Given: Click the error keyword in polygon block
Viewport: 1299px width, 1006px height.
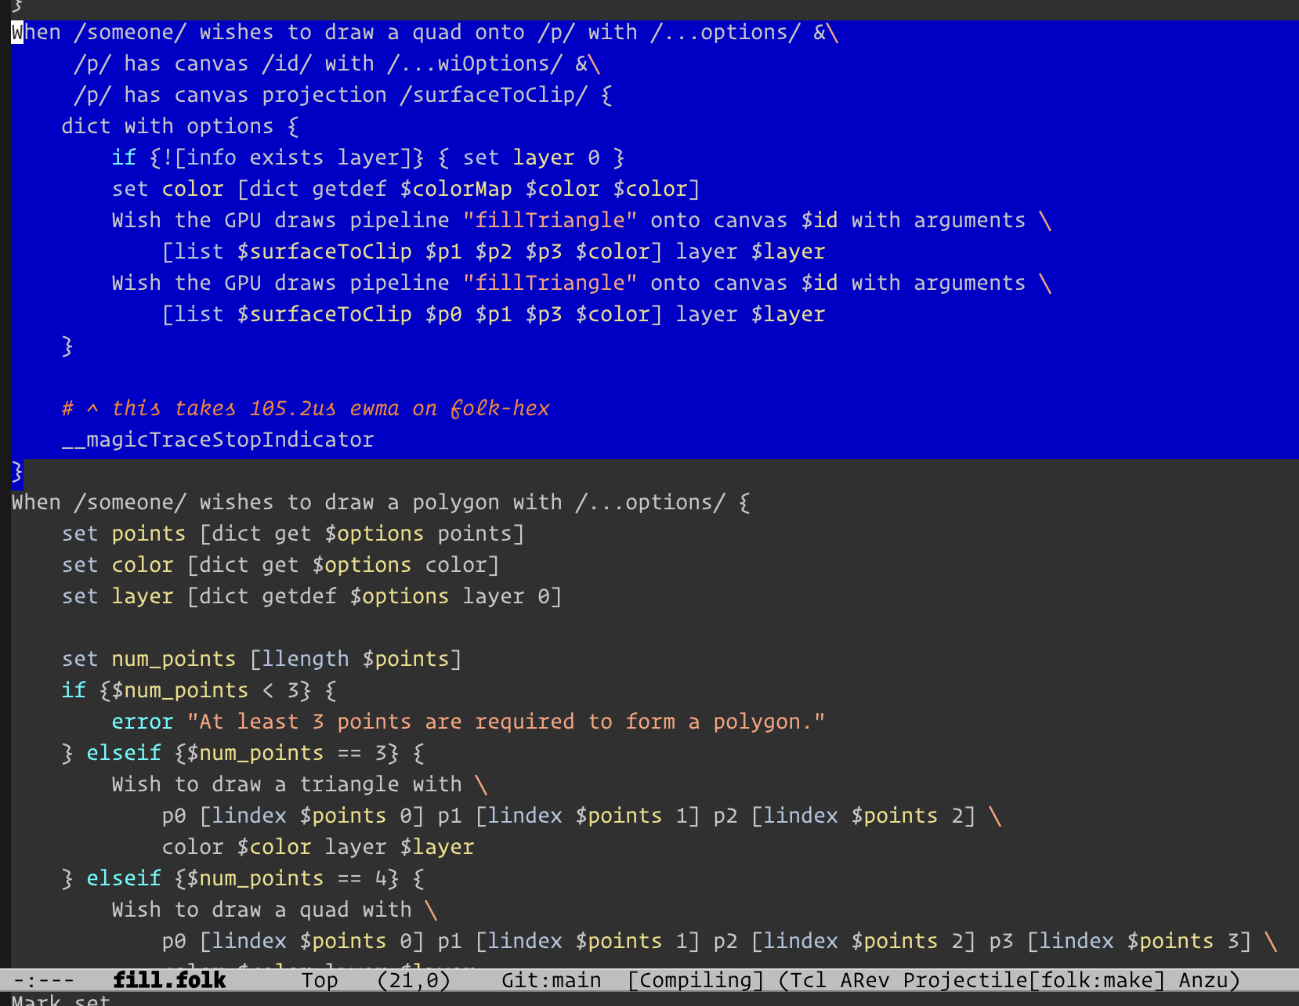Looking at the screenshot, I should click(x=143, y=722).
